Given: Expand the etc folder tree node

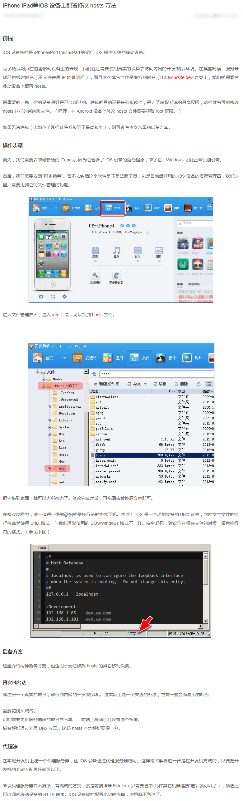Looking at the screenshot, I should point(49,469).
